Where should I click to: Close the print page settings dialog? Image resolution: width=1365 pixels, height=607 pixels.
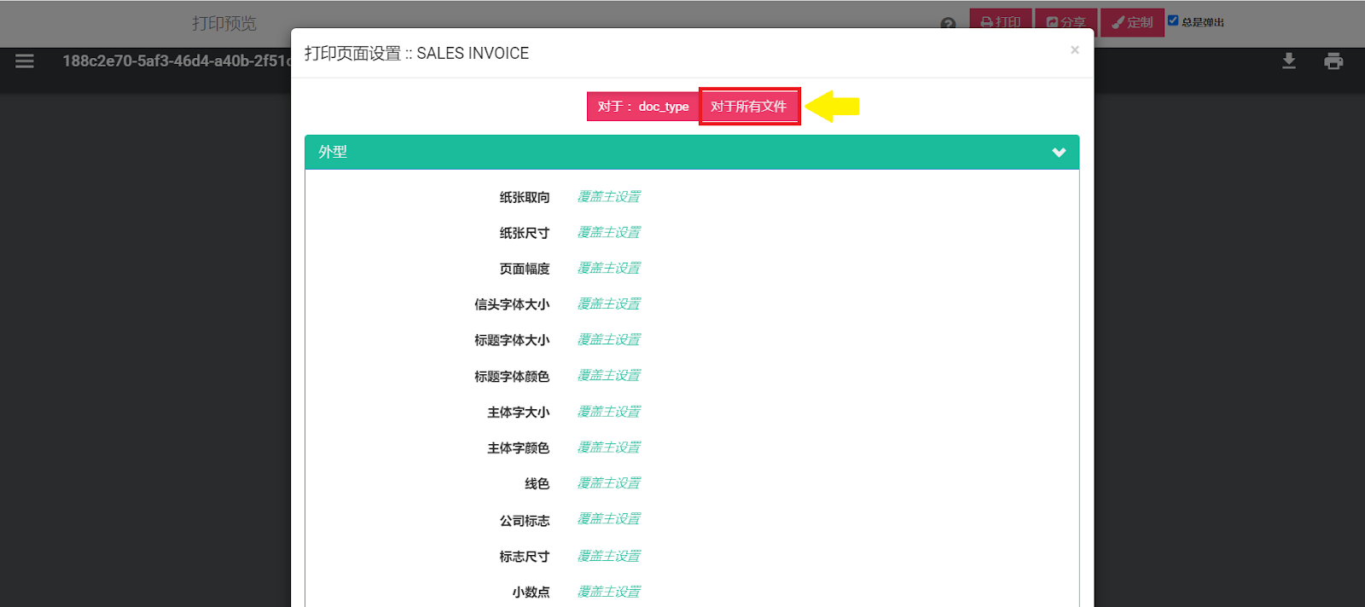tap(1075, 50)
